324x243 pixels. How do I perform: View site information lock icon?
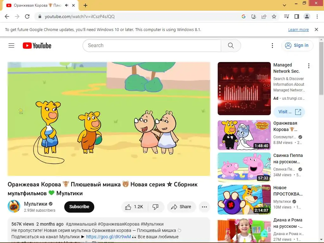click(40, 16)
